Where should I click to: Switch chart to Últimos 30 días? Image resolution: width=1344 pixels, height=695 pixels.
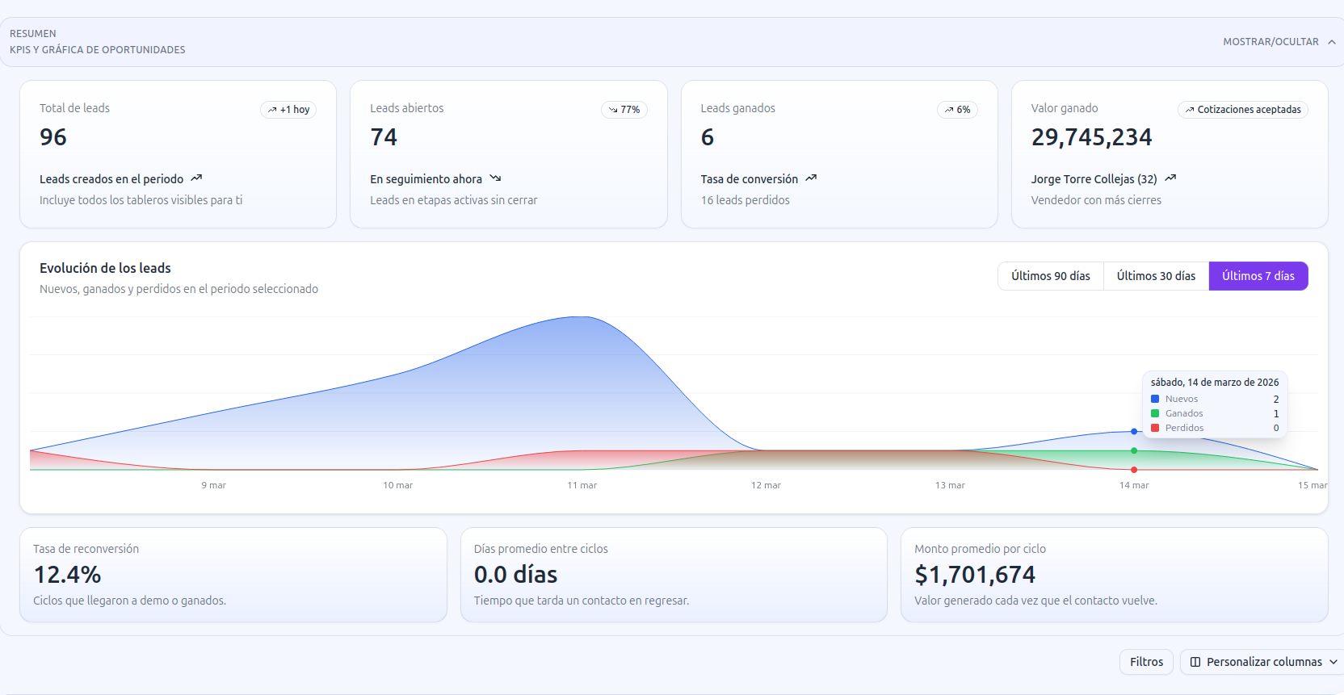click(x=1156, y=276)
